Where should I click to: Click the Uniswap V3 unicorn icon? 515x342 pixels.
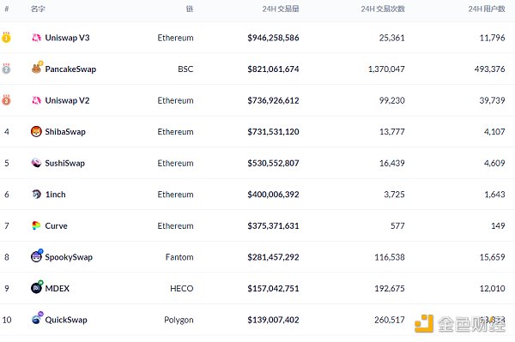click(36, 38)
